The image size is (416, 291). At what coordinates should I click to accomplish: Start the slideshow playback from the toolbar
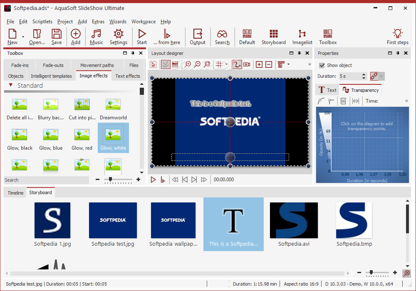tap(142, 37)
